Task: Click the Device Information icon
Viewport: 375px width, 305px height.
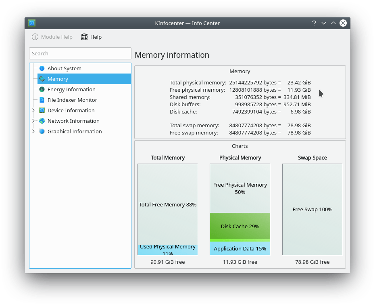Action: pyautogui.click(x=42, y=110)
